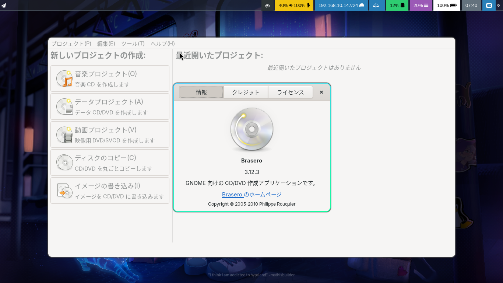503x283 pixels.
Task: Click the paper plane icon in top bar
Action: pos(4,6)
